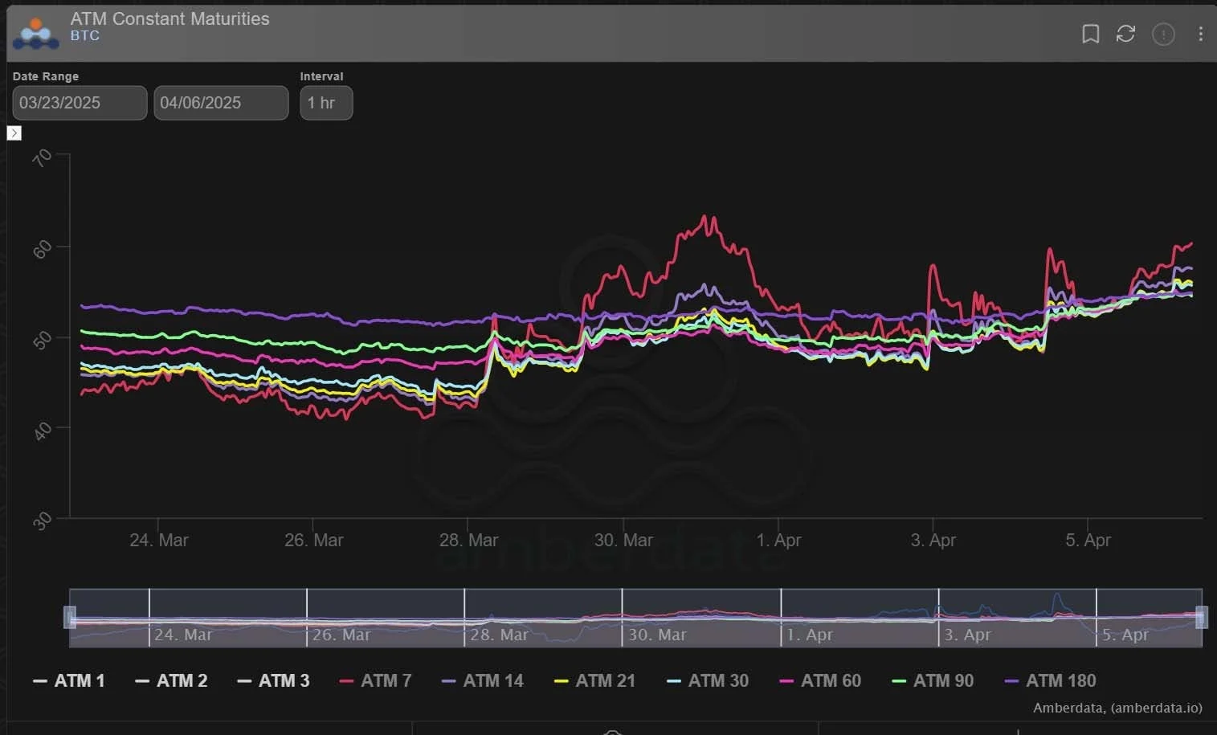Hide the ATM 30 series
Screen dimensions: 1217x735
tap(707, 681)
